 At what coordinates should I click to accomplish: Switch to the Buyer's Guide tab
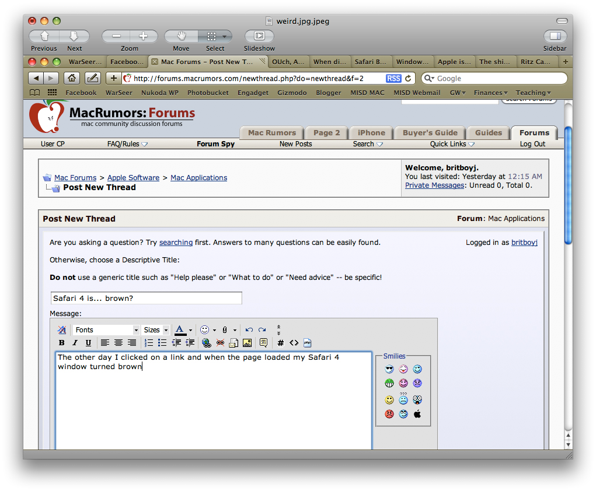click(430, 133)
